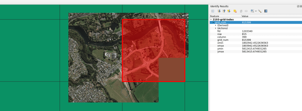Viewport: 302px width, 111px height.
Task: Expand the (Derived) tree node
Action: coord(215,25)
